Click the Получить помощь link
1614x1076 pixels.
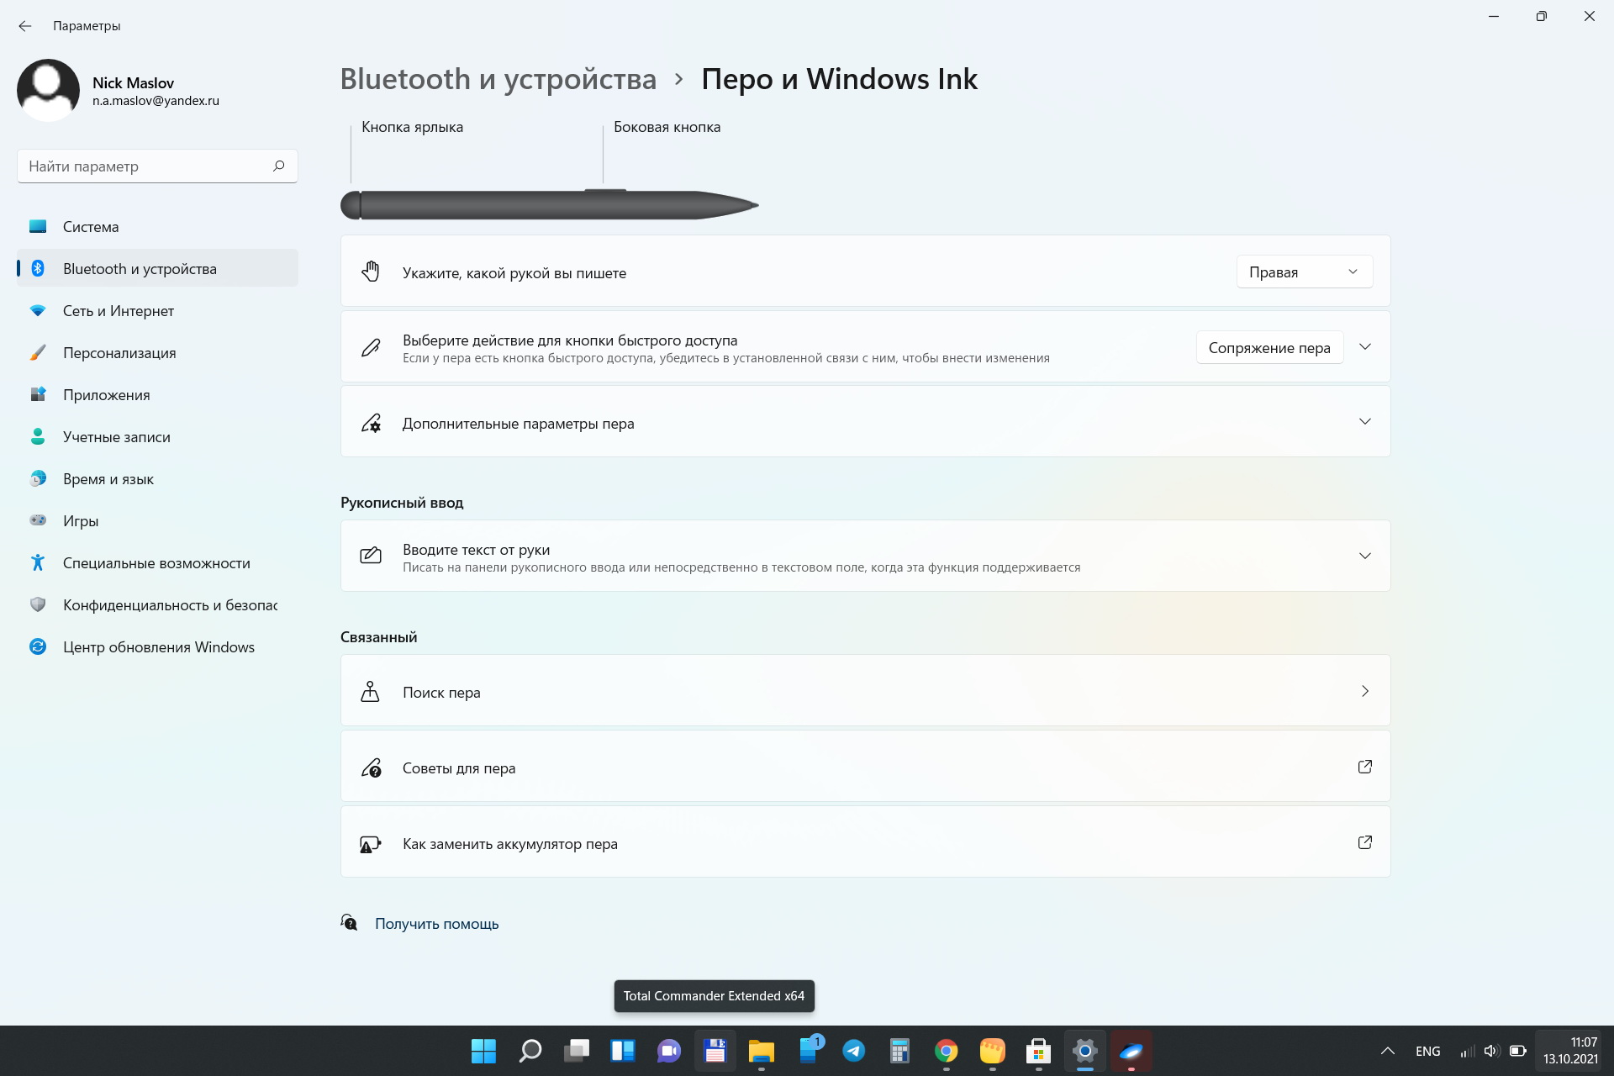436,924
